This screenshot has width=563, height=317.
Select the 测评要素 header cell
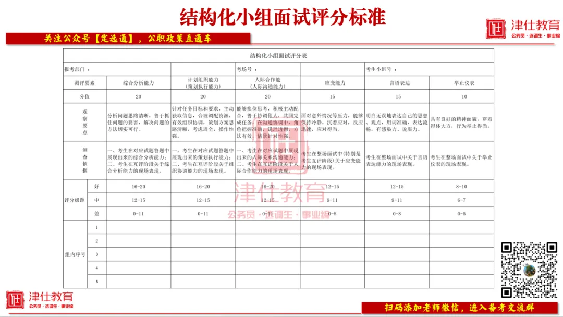85,83
